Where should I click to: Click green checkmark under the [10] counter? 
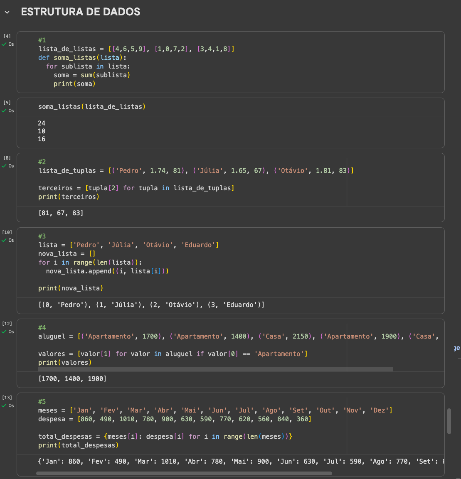click(4, 240)
